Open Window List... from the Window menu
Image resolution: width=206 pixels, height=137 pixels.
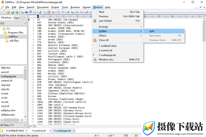click(x=118, y=60)
